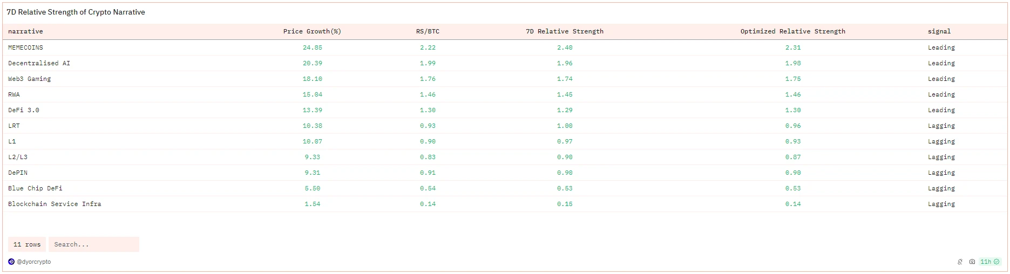
Task: Sort by the signal column header
Action: pos(939,31)
